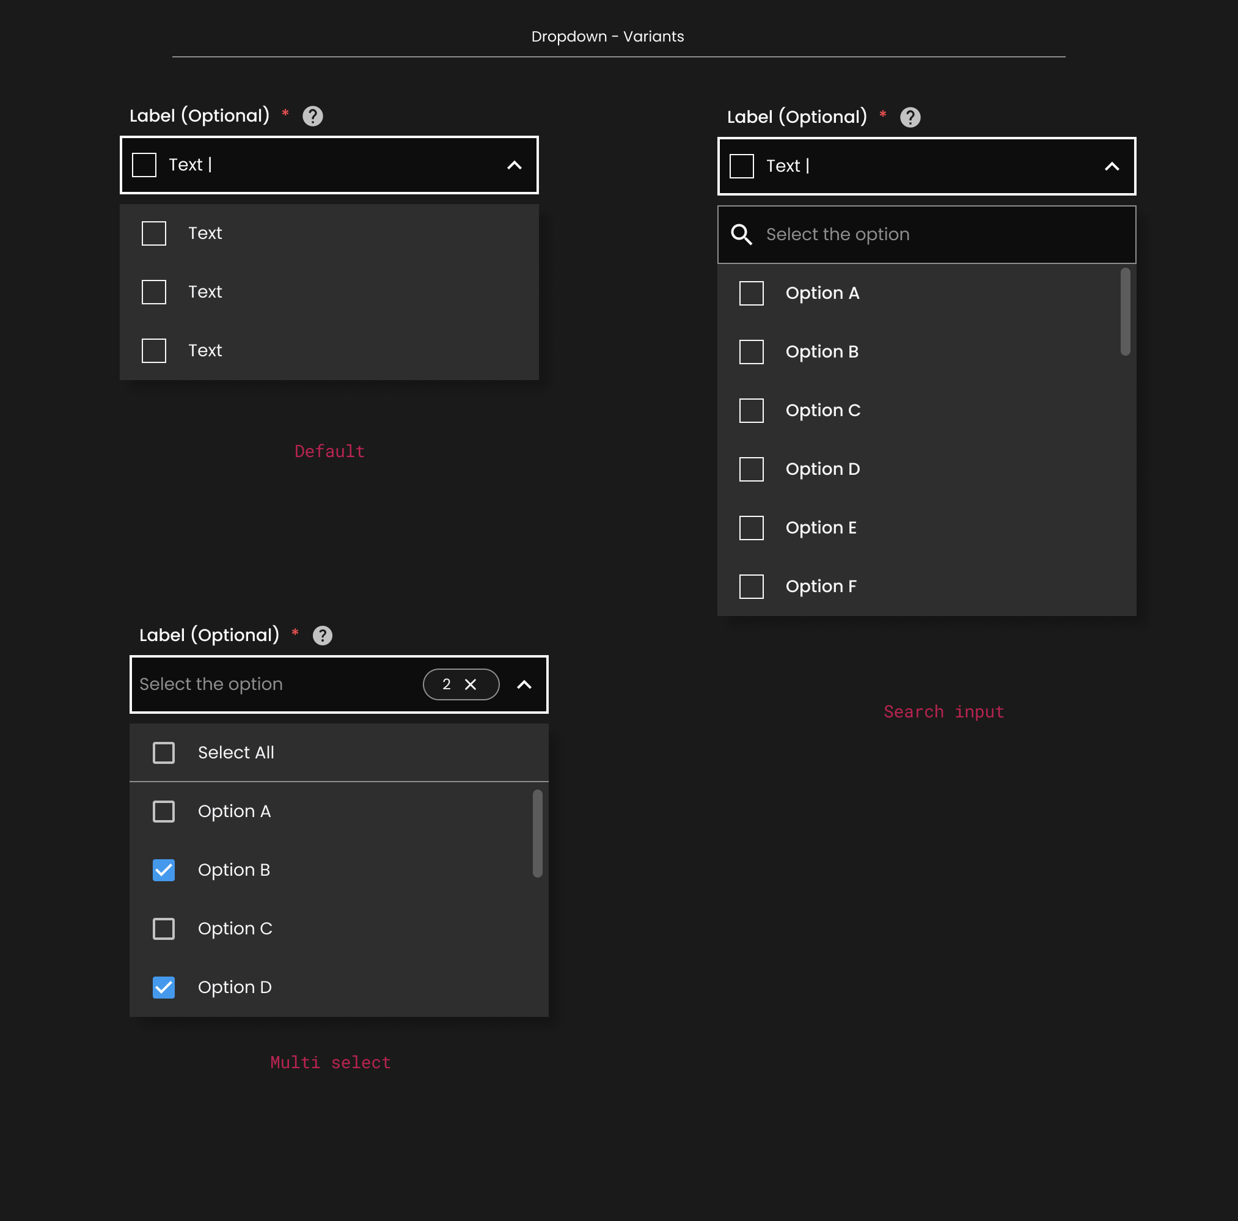Viewport: 1238px width, 1221px height.
Task: Collapse the Search input dropdown with chevron
Action: click(1112, 167)
